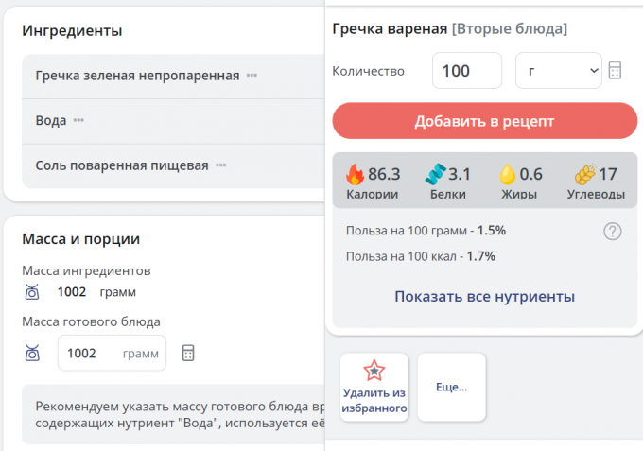
Task: Click the calculator icon next to finished dish mass
Action: 188,353
